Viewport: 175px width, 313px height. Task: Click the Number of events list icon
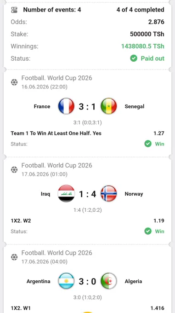[x=14, y=10]
